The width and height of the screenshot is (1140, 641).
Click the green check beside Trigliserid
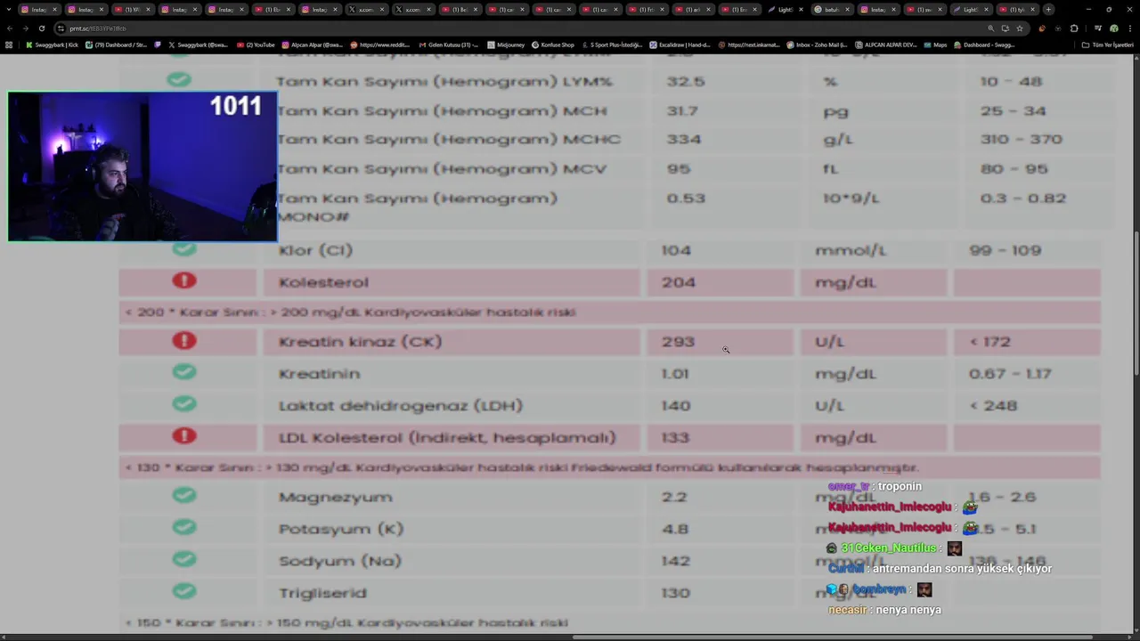[x=184, y=591]
